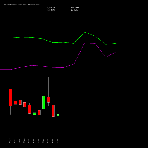Click the '07 Jul' date axis label
The height and width of the screenshot is (148, 148).
(x=48, y=141)
